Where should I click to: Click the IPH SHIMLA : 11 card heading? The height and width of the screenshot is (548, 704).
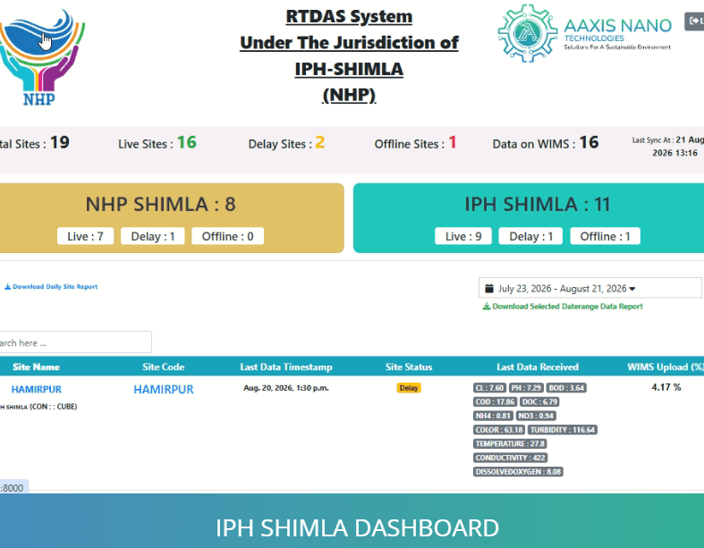tap(537, 204)
